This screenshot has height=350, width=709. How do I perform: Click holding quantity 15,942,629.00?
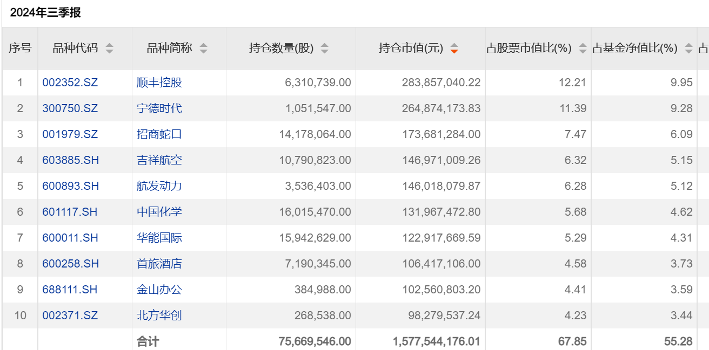point(315,238)
